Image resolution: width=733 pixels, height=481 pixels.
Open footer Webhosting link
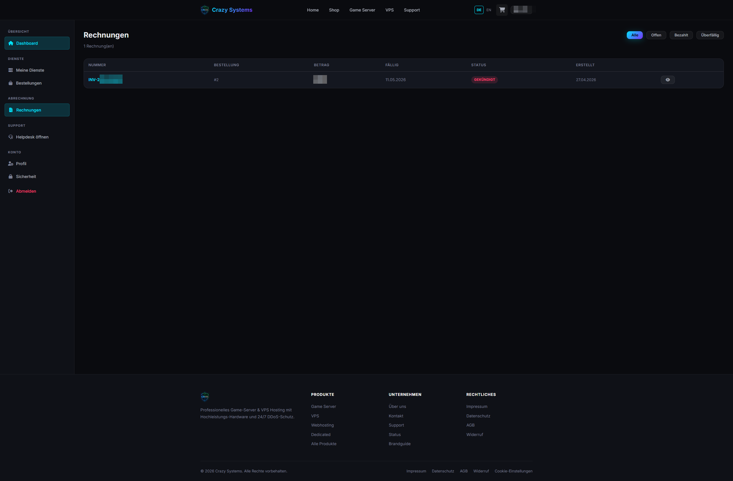tap(322, 425)
